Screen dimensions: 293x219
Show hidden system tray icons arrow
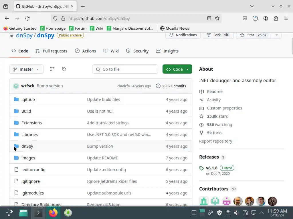[x=262, y=213]
